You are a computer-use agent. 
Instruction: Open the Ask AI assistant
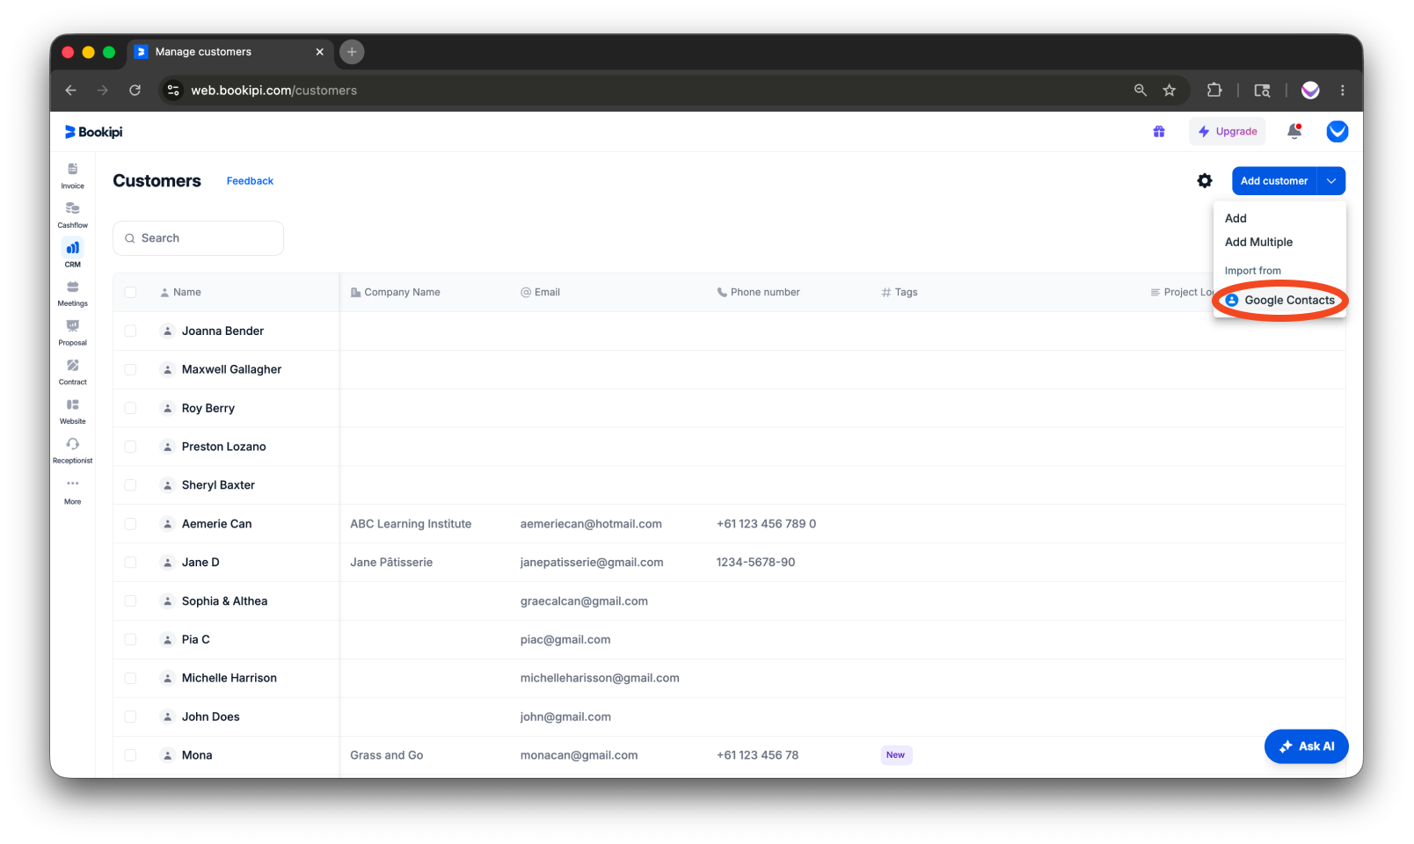tap(1307, 746)
